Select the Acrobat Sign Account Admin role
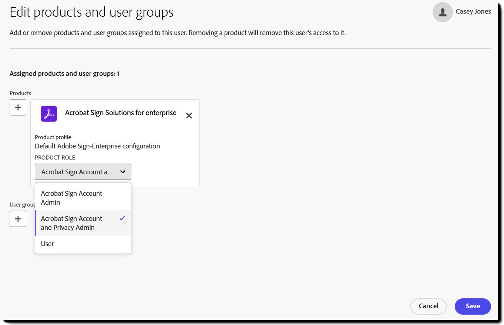 [x=71, y=198]
